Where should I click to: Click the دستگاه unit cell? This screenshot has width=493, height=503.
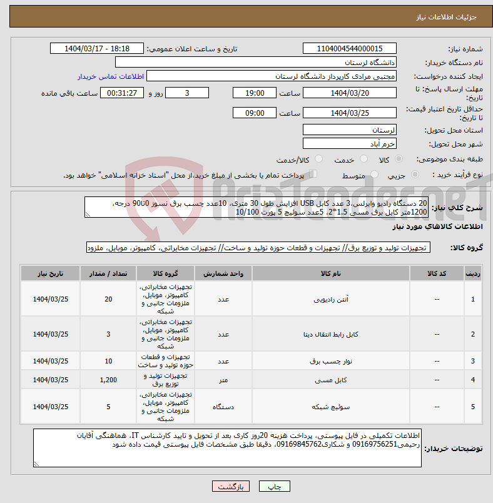[x=223, y=407]
